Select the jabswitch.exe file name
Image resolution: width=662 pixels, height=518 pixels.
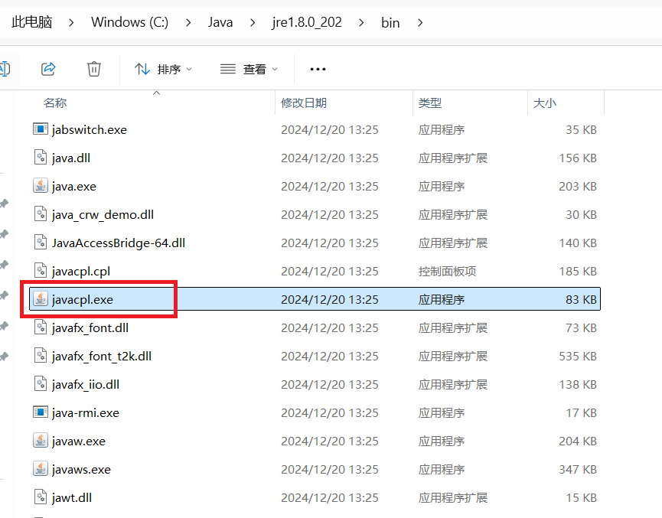[89, 129]
